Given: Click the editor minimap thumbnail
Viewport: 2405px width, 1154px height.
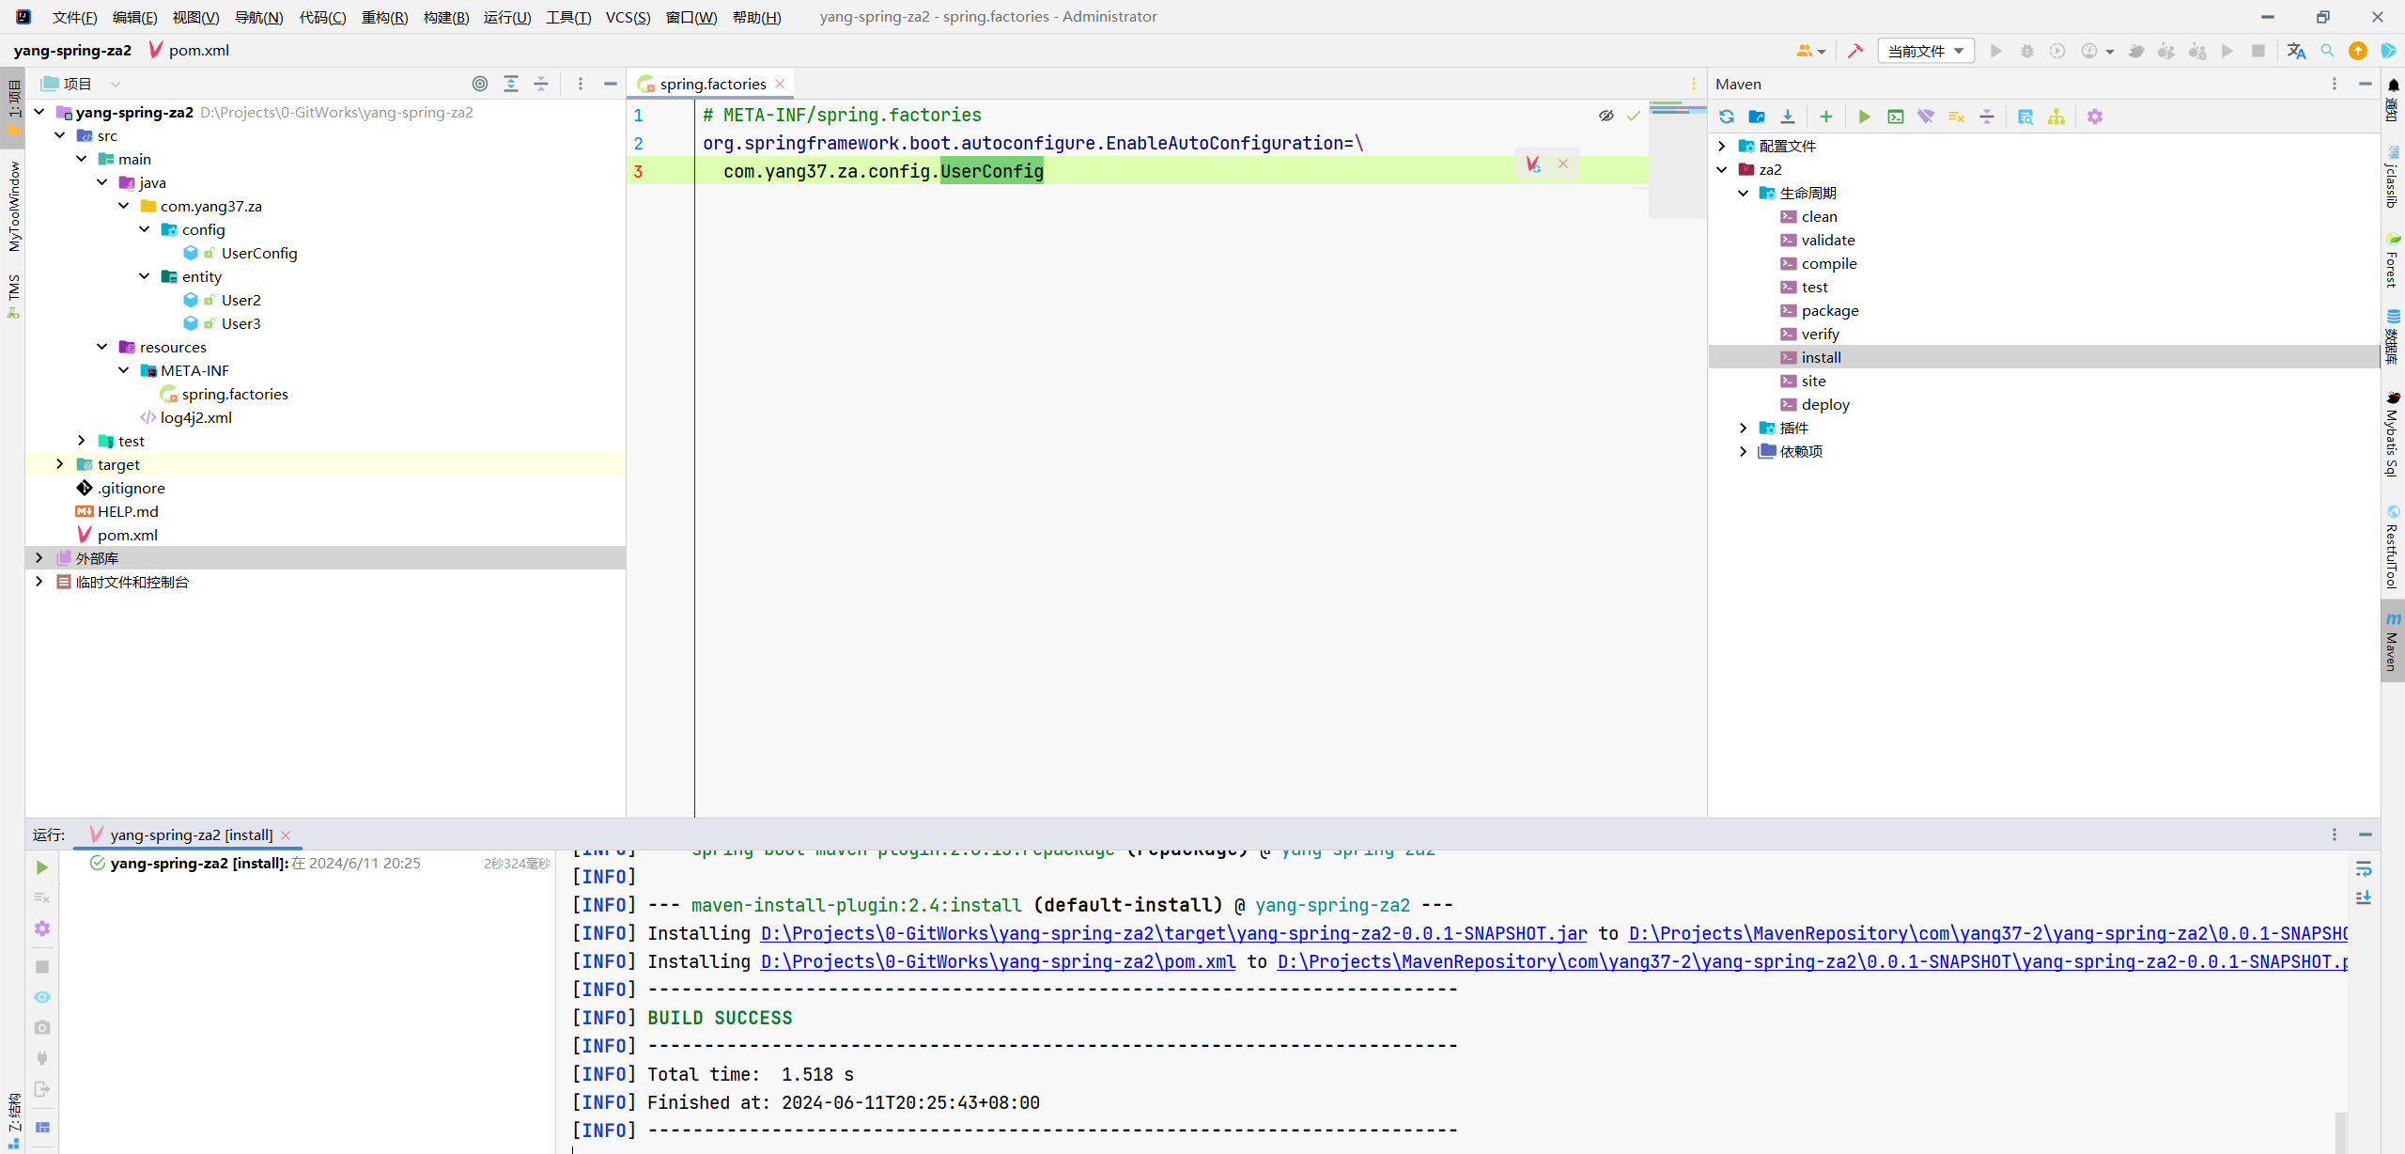Looking at the screenshot, I should tap(1677, 159).
